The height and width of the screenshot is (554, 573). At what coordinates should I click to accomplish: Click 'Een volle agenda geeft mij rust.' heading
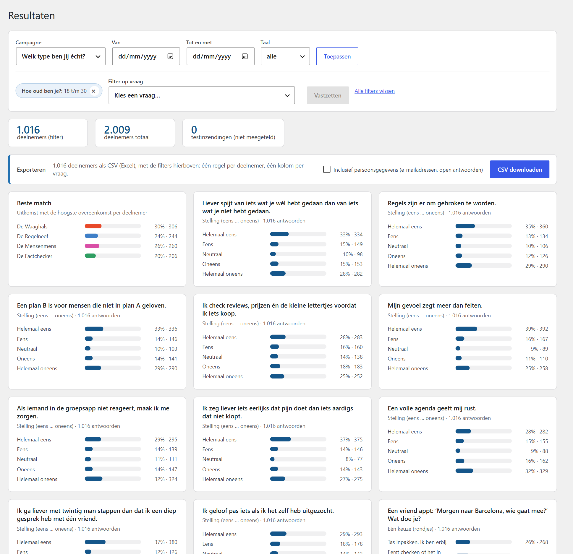click(432, 408)
